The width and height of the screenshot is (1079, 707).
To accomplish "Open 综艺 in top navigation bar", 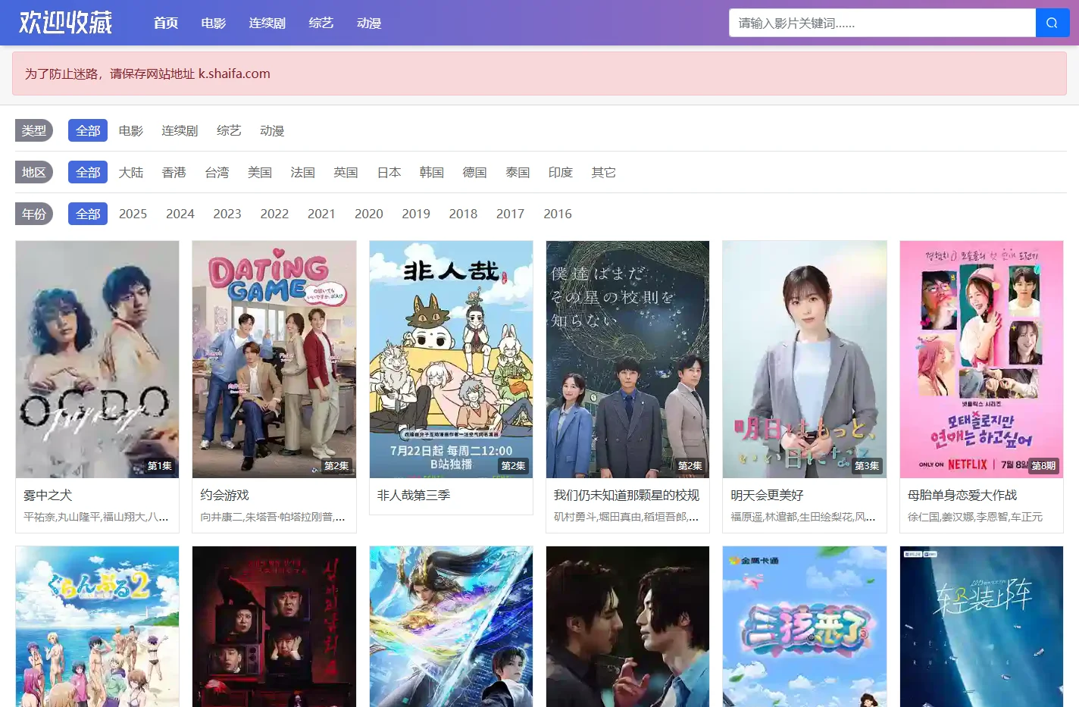I will point(321,23).
